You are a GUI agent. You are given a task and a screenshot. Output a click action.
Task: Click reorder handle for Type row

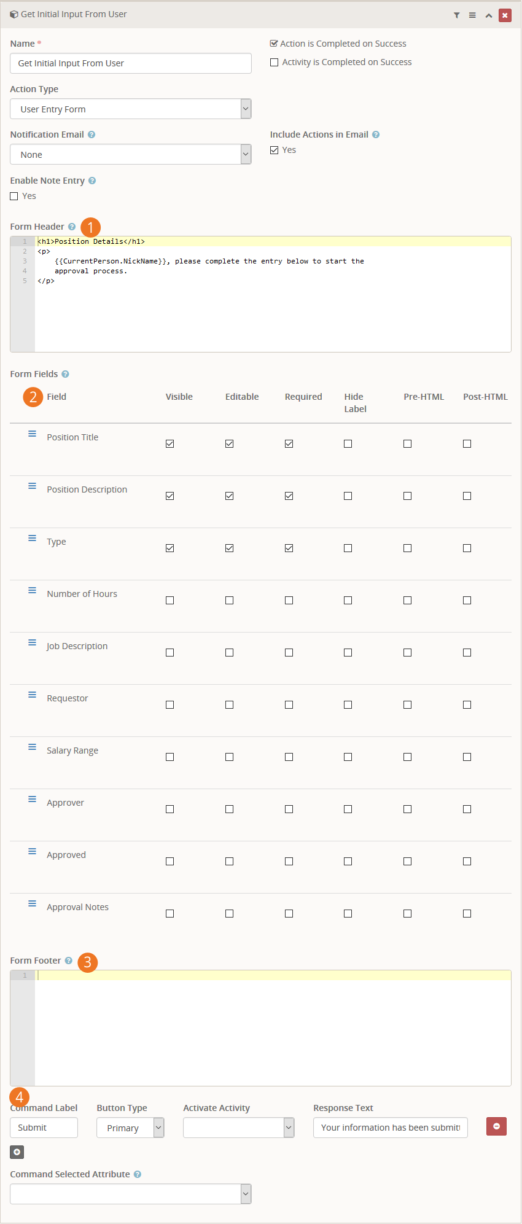[32, 538]
